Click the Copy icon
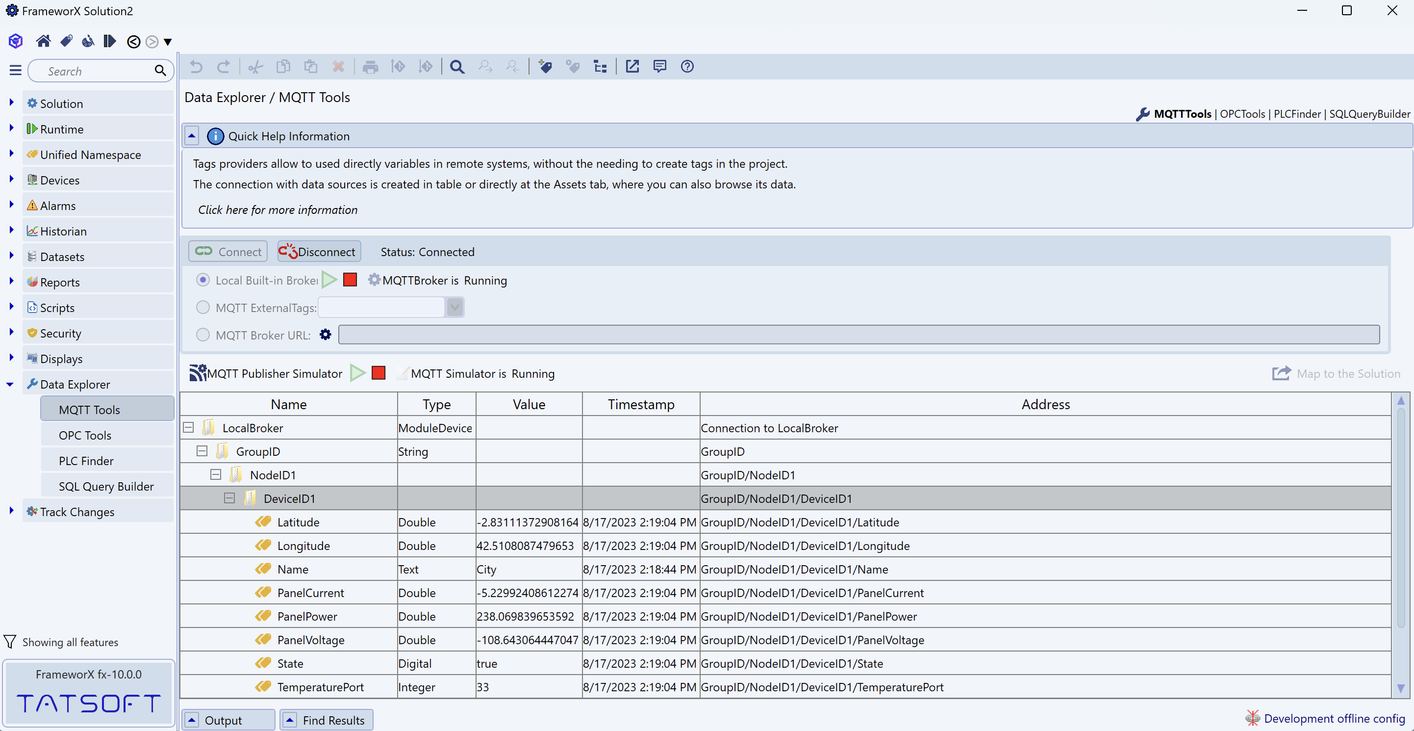 coord(283,67)
